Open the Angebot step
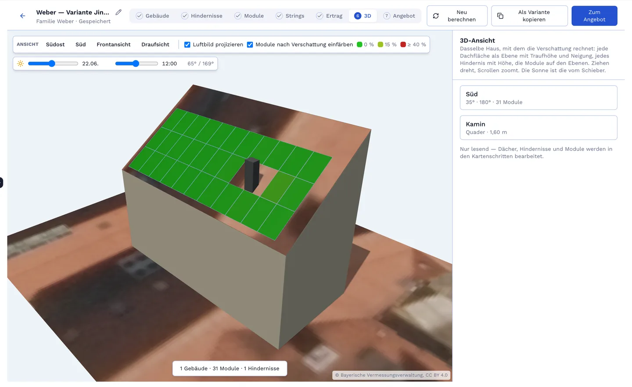The width and height of the screenshot is (632, 387). [x=399, y=16]
